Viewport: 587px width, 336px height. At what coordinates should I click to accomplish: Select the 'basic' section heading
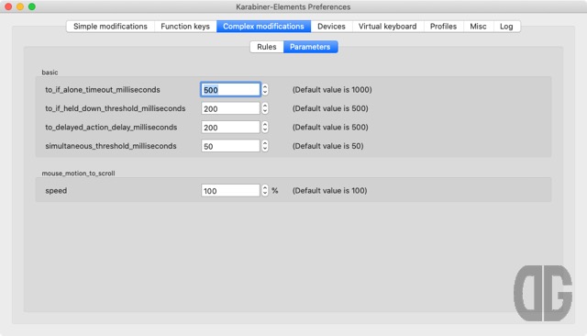coord(50,73)
